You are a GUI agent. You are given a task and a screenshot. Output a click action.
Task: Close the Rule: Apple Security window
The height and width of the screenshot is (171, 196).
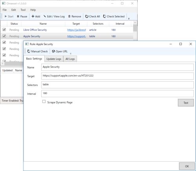(191, 44)
